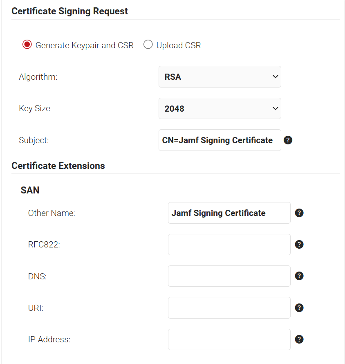Screen dimensions: 345x364
Task: Click the help icon next to Subject field
Action: pos(288,140)
